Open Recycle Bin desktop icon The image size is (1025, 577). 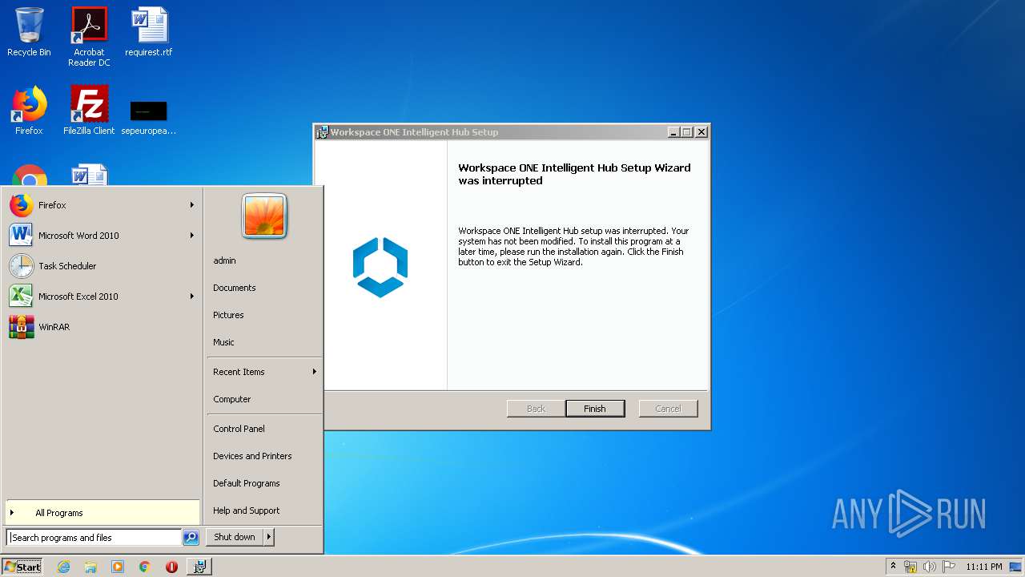click(x=29, y=32)
